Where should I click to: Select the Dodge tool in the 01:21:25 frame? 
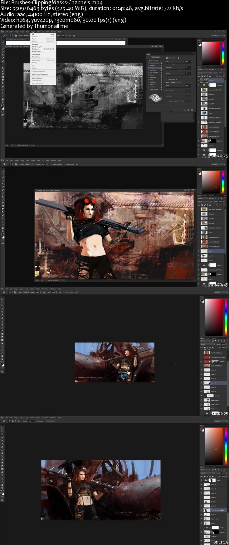(x=3, y=469)
